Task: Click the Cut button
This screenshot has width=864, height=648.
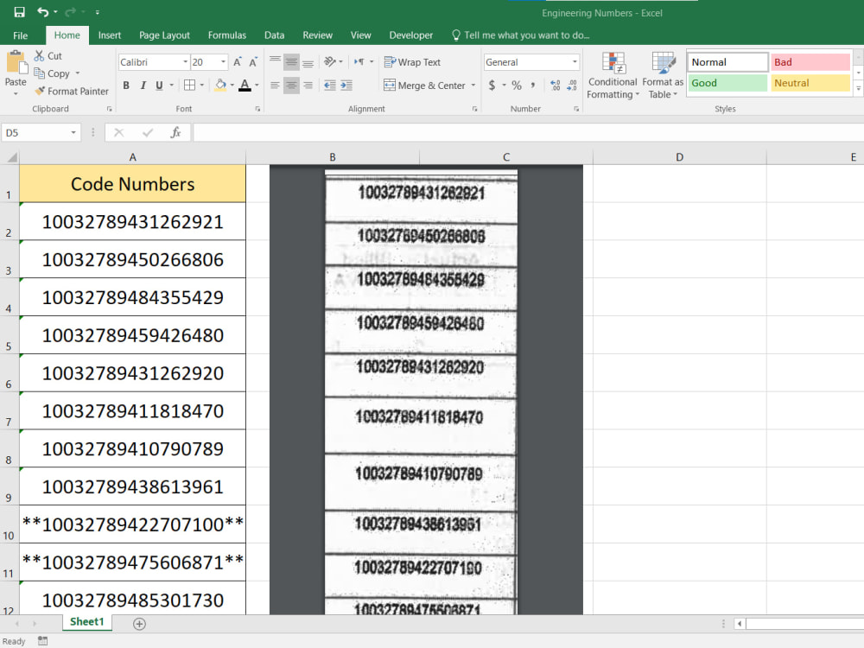Action: click(48, 55)
